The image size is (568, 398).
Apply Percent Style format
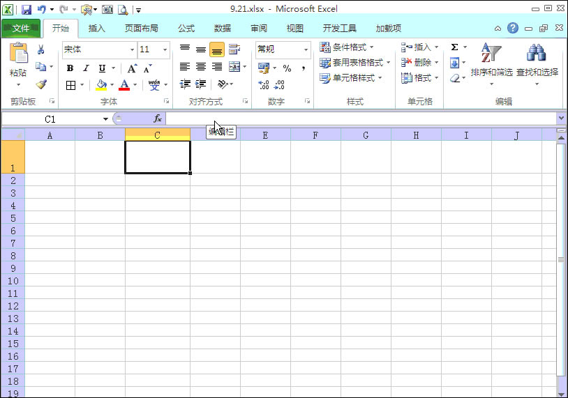[x=287, y=68]
